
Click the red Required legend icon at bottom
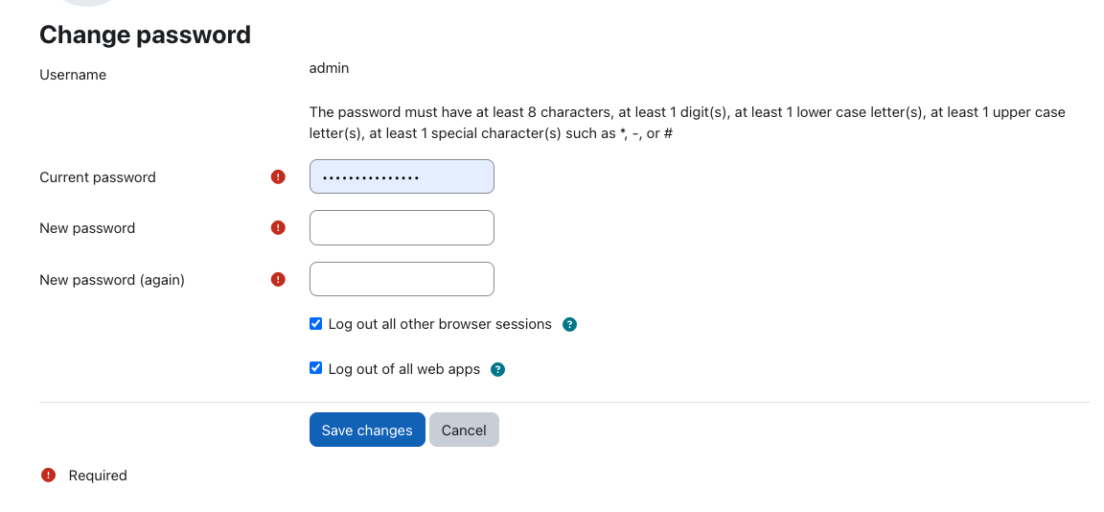click(x=48, y=476)
